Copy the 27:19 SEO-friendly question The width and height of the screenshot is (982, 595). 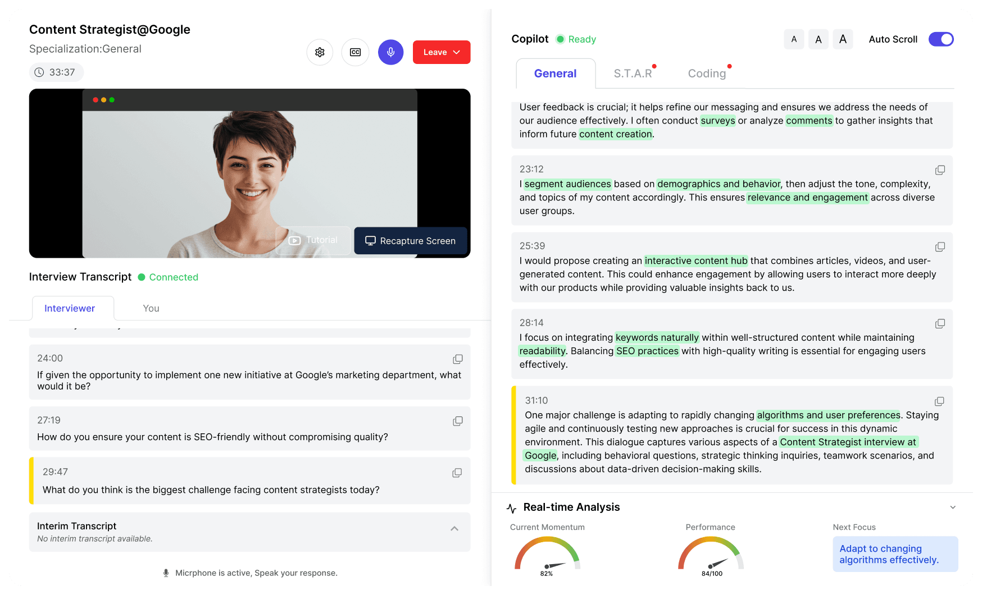coord(458,421)
